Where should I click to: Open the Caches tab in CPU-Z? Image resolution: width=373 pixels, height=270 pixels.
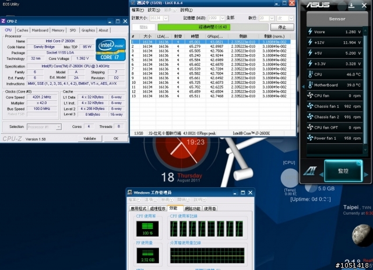pyautogui.click(x=23, y=30)
